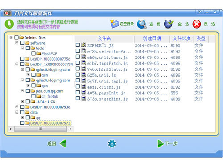Check the box for 2CF9DB~1.JS file
The height and width of the screenshot is (167, 223).
coord(78,45)
